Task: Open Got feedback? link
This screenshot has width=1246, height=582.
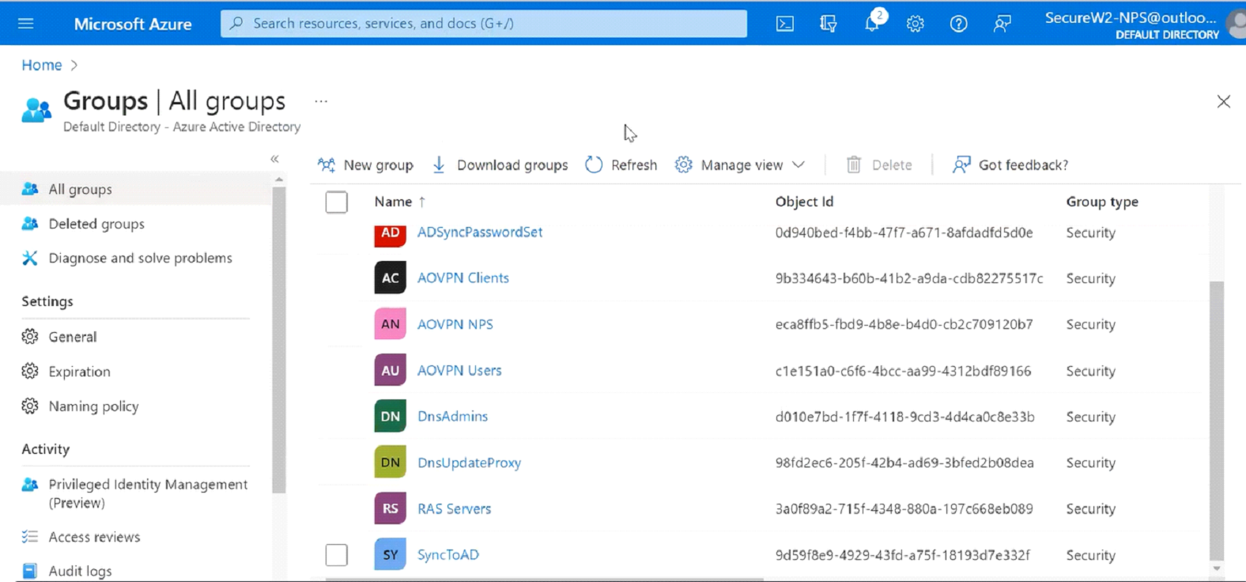Action: [x=1010, y=164]
